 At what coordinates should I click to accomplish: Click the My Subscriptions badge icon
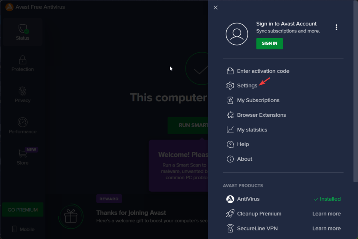point(230,100)
